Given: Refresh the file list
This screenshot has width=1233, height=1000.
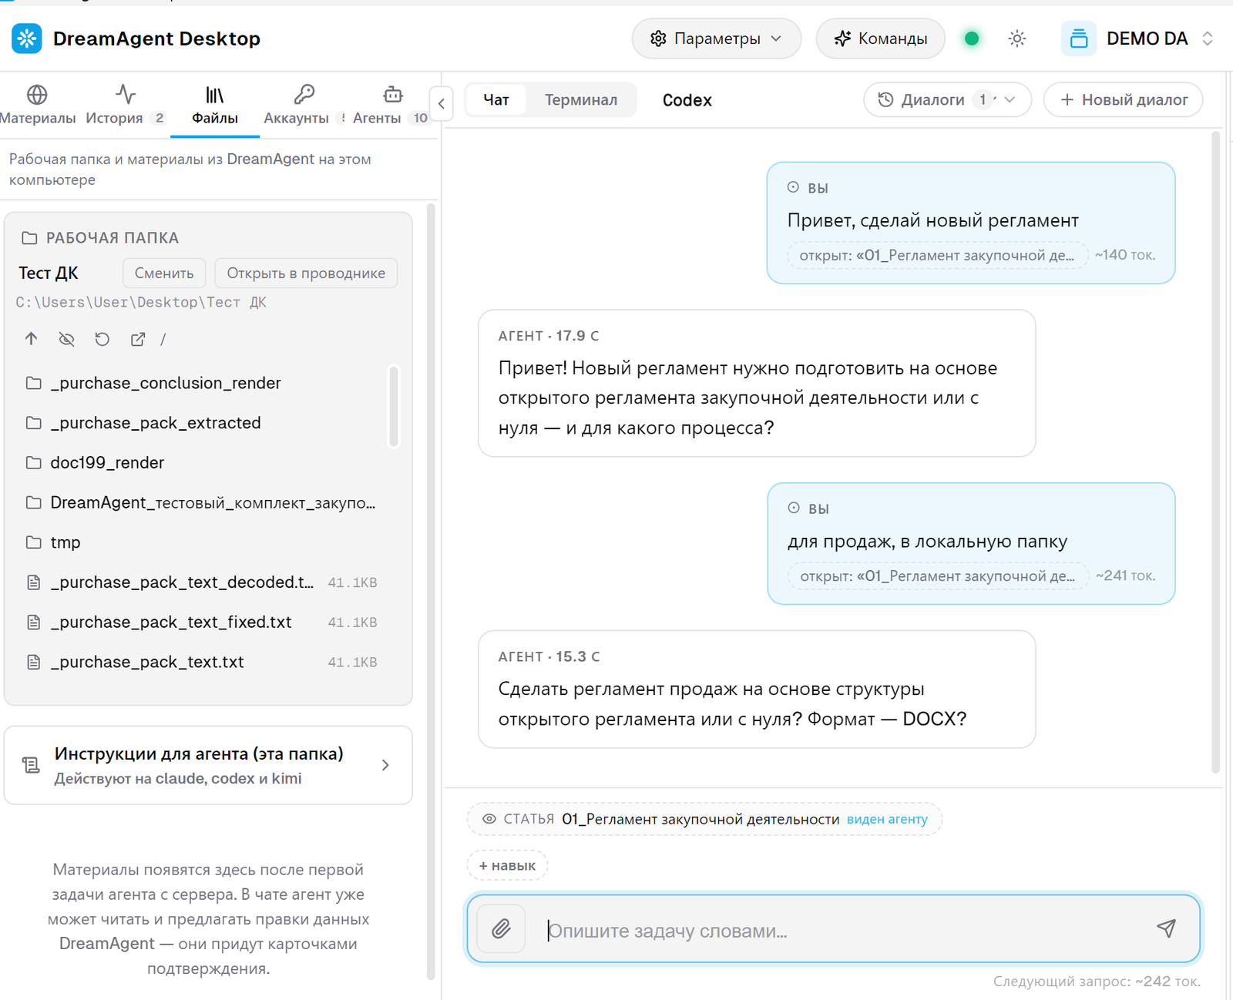Looking at the screenshot, I should pos(102,339).
